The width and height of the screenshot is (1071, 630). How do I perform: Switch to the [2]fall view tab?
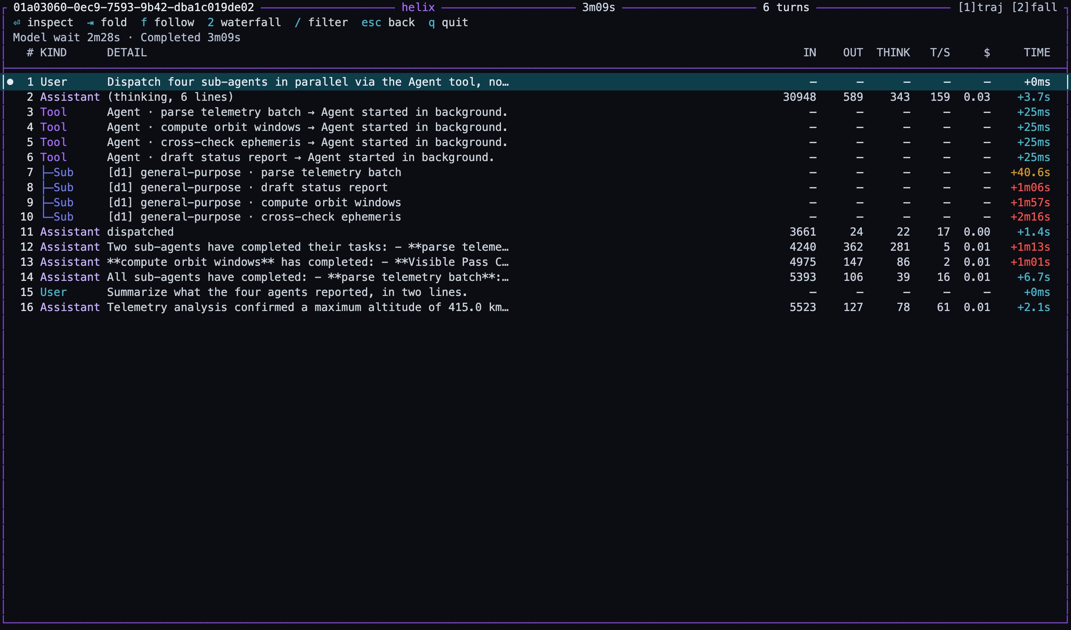coord(1034,7)
